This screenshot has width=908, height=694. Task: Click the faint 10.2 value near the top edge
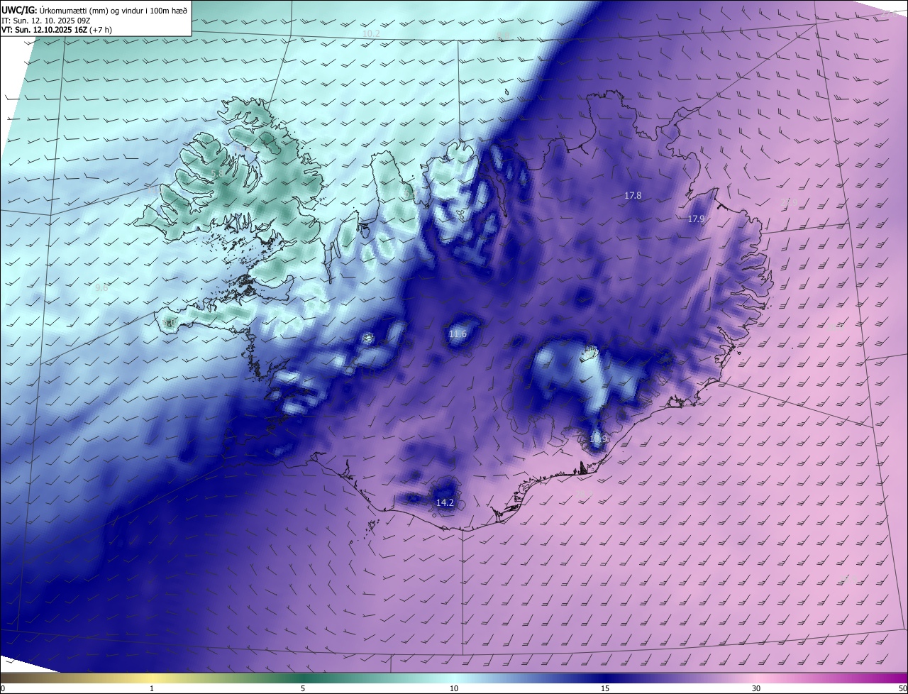point(371,34)
